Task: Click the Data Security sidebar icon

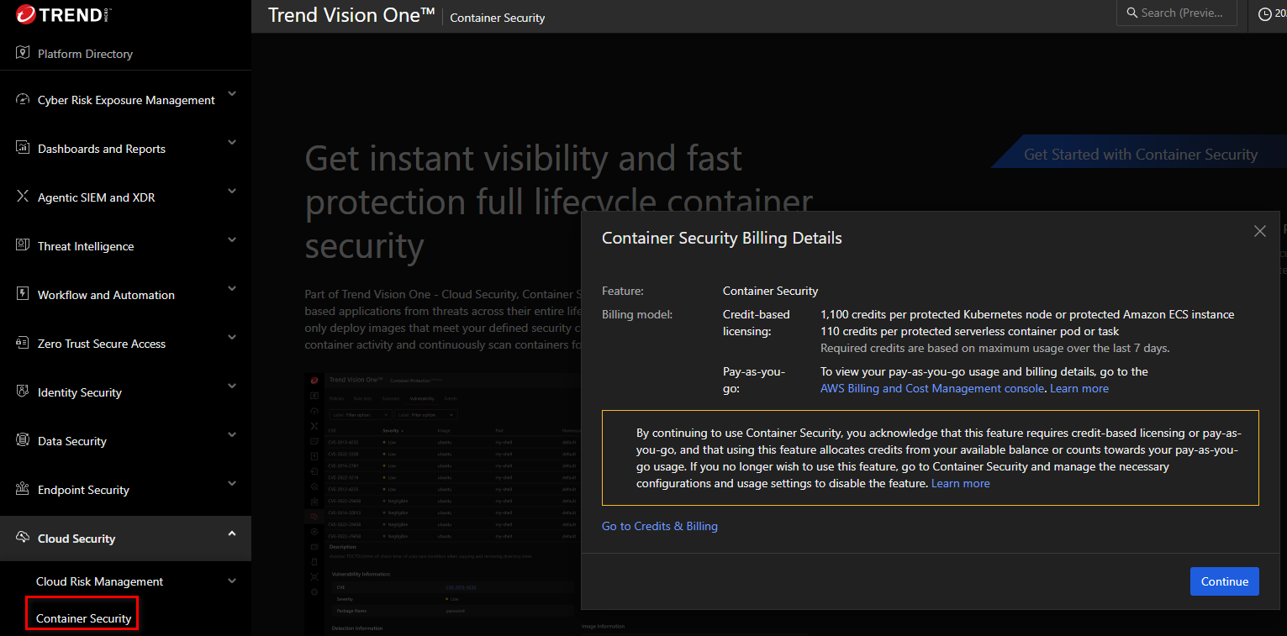Action: (23, 441)
